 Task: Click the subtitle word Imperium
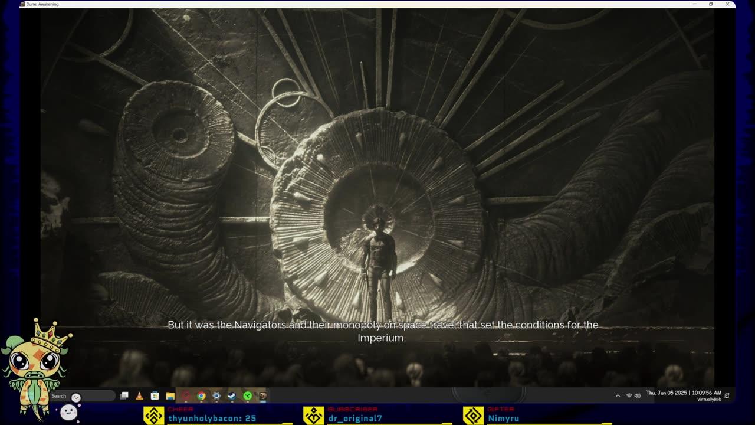[380, 338]
